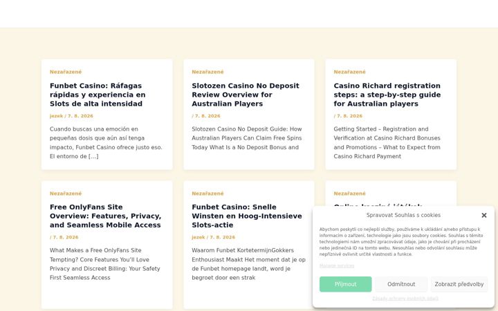Open preferences via Zobrazit předvolby
This screenshot has height=311, width=498.
459,284
